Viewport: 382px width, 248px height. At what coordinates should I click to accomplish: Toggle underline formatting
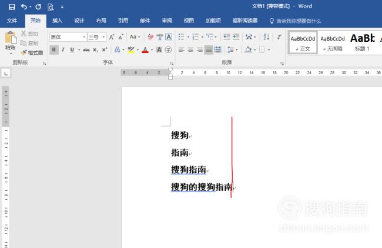(72, 50)
